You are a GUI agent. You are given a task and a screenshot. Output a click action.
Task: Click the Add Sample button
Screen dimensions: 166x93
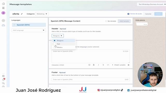tap(124, 21)
